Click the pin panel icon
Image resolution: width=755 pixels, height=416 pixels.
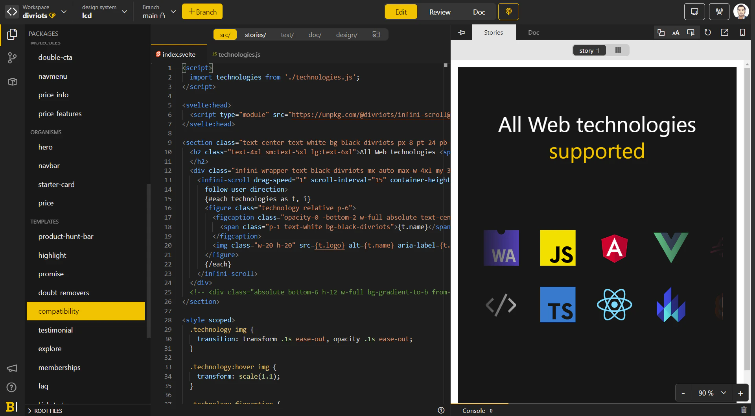pyautogui.click(x=462, y=33)
